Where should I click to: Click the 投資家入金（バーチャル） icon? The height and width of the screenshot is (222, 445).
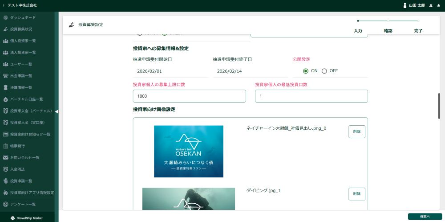click(5, 111)
